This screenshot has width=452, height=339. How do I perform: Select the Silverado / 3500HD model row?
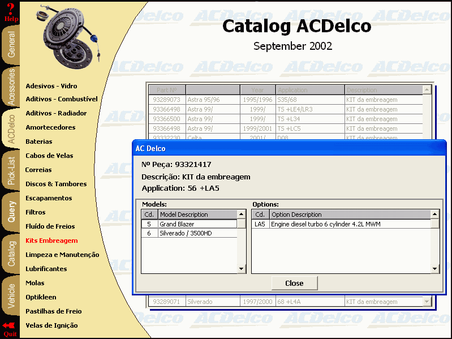189,233
